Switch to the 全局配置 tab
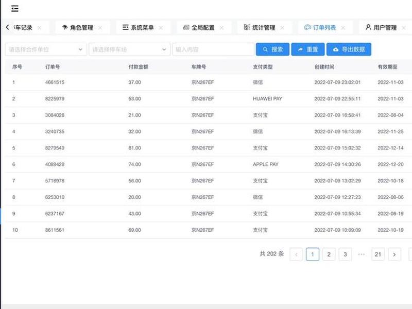Viewport: 412px width, 309px height. (203, 28)
